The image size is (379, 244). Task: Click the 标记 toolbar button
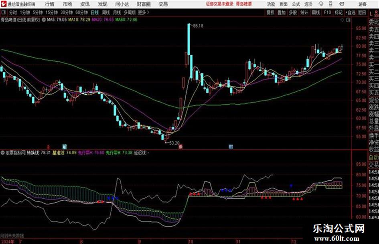coord(338,12)
